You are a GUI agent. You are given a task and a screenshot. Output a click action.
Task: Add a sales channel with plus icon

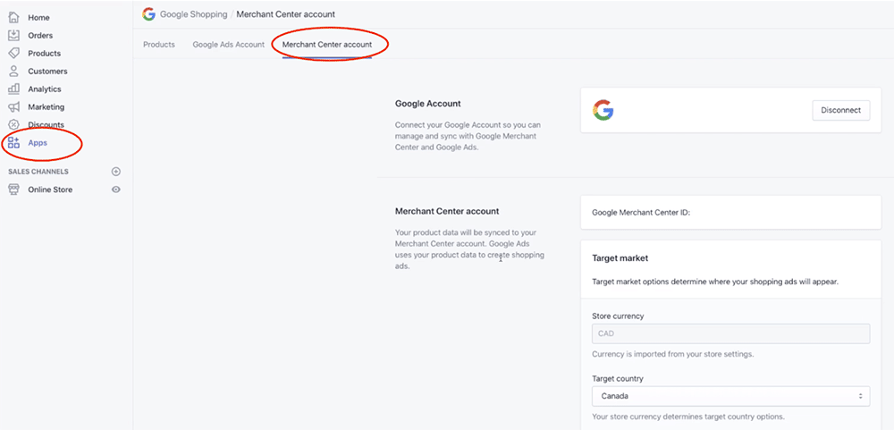click(115, 172)
